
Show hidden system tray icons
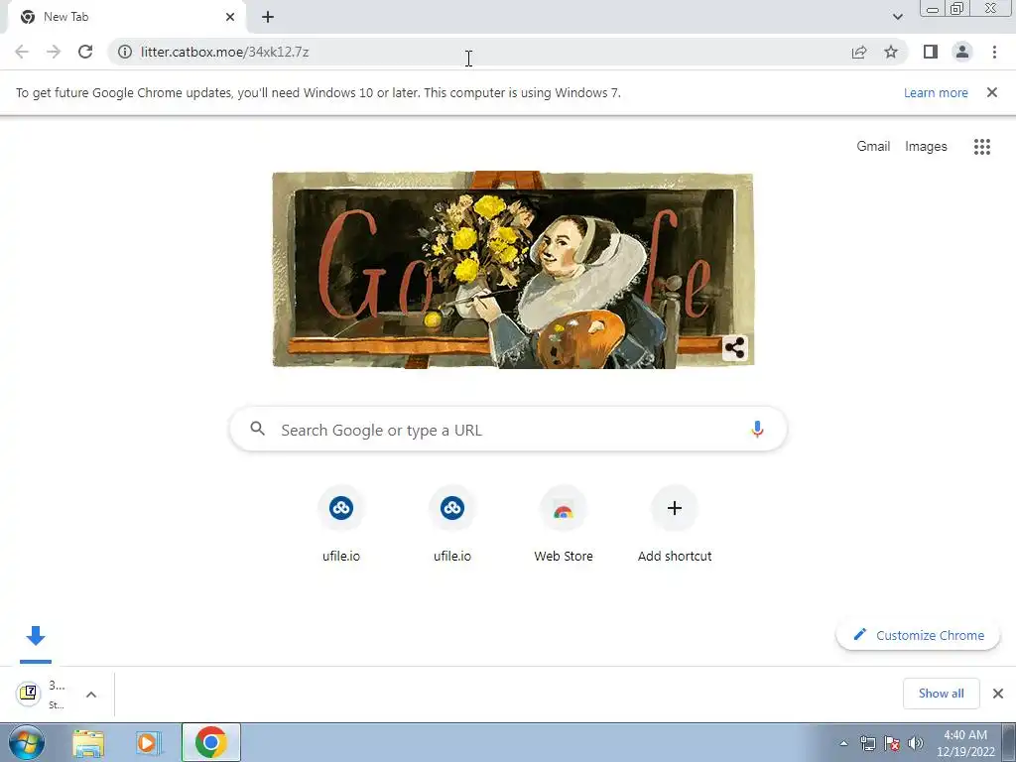click(843, 743)
